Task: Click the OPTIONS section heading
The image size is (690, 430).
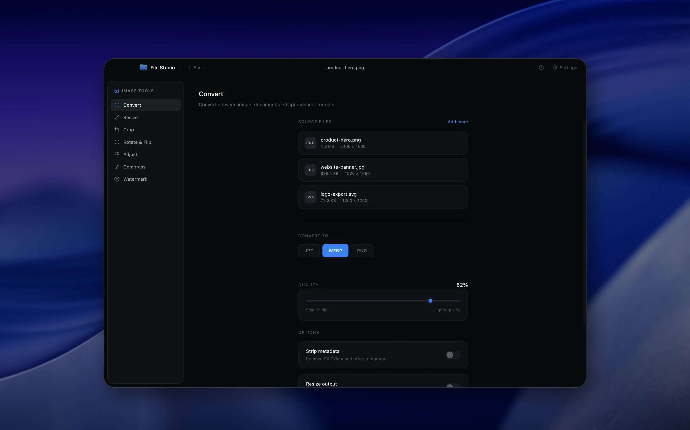Action: click(309, 332)
